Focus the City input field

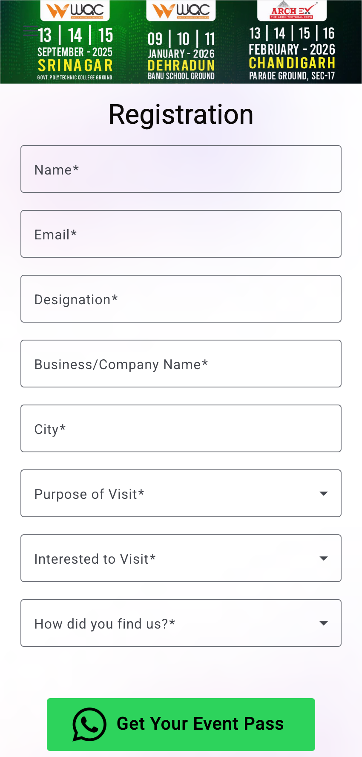(181, 429)
